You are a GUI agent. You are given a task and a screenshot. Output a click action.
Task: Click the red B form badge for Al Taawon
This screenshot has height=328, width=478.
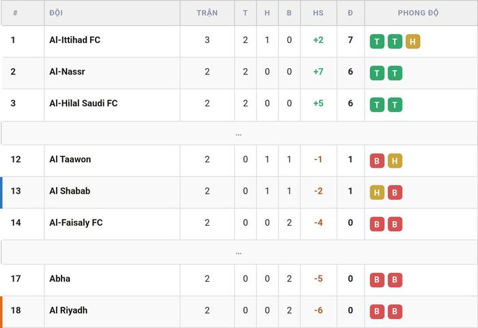377,161
